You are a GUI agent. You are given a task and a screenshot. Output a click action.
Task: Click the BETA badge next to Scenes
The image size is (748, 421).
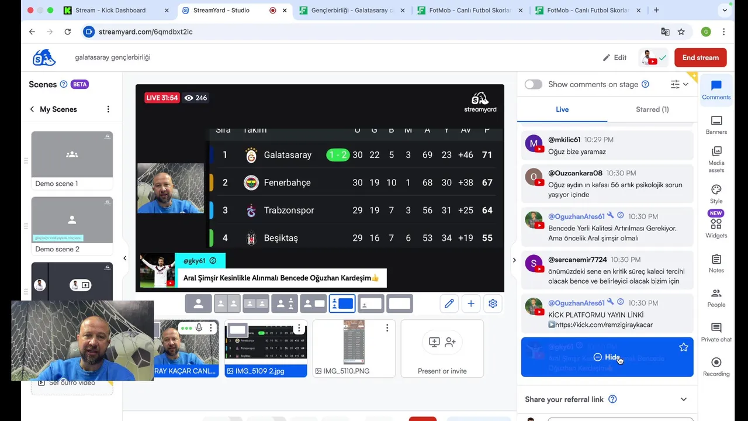[79, 84]
